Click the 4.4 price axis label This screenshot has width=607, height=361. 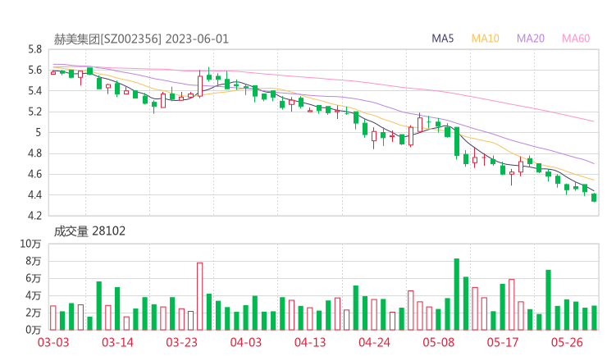tap(34, 194)
